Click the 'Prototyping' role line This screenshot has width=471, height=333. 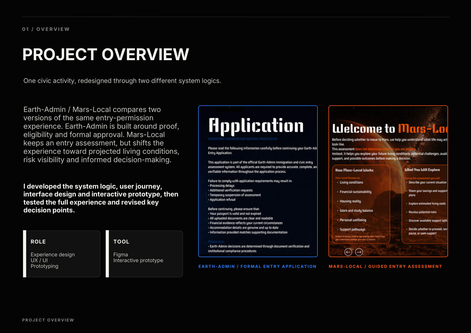point(44,266)
